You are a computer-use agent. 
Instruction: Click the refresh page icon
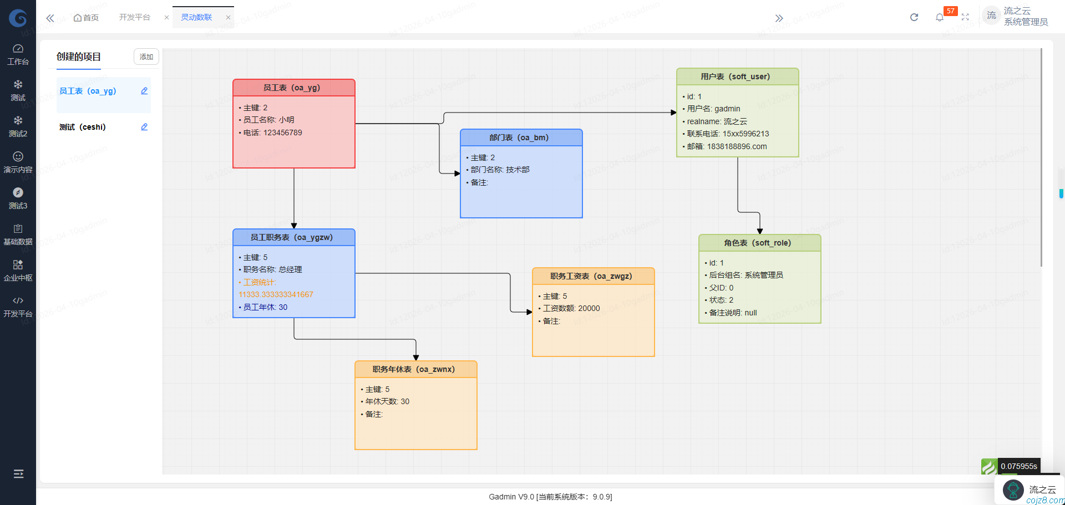[x=914, y=17]
